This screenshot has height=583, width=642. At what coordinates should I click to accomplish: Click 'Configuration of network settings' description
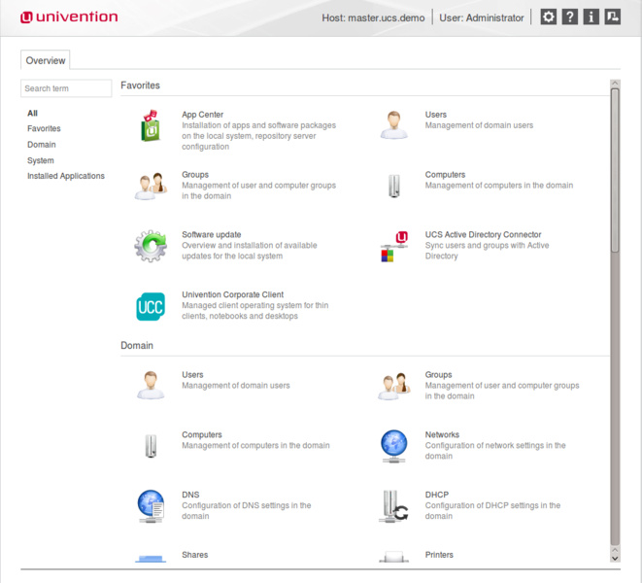[495, 451]
